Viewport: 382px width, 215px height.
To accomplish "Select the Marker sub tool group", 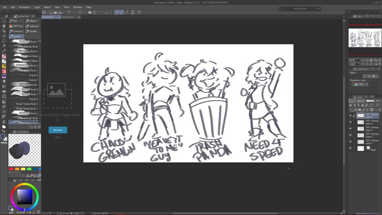I will pos(32,21).
